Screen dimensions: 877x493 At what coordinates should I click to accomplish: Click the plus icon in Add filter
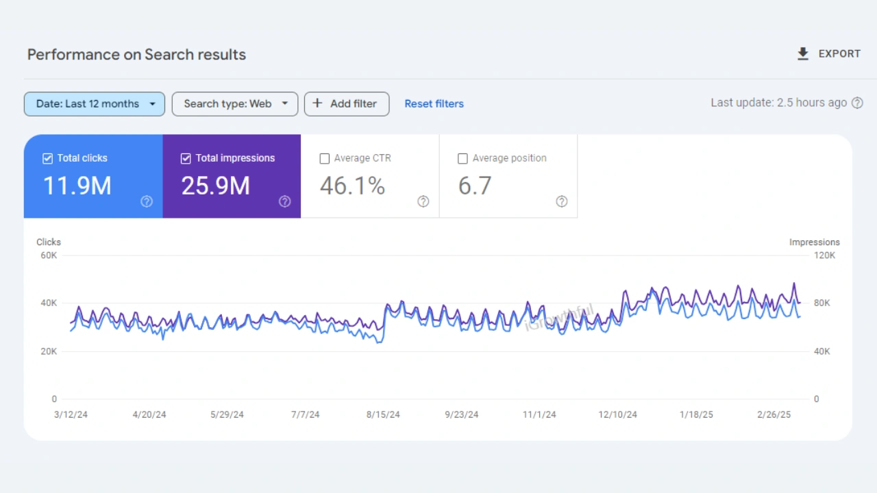point(317,103)
